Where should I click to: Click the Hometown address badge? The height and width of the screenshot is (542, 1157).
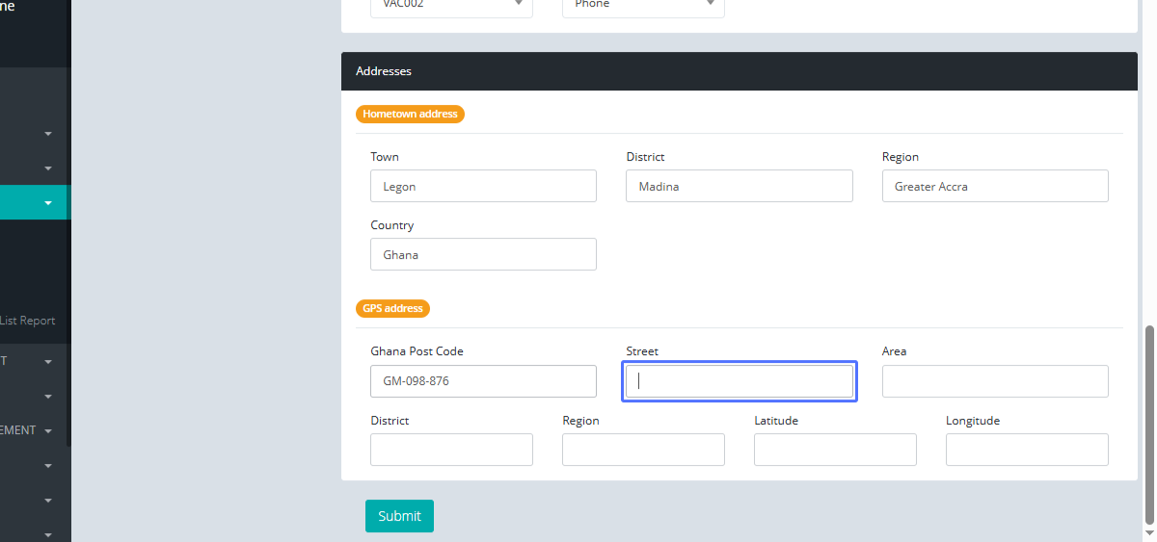tap(410, 114)
